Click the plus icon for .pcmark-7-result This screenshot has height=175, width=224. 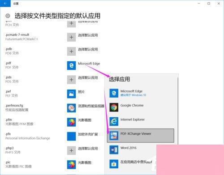pos(71,37)
